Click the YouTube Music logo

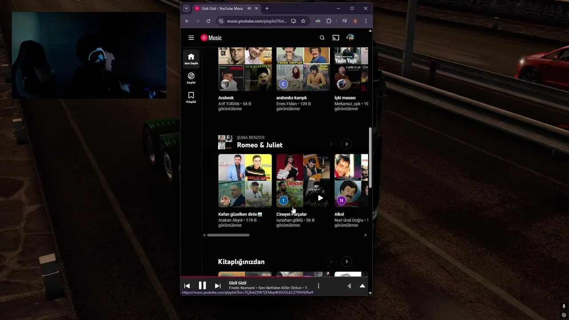pyautogui.click(x=211, y=38)
